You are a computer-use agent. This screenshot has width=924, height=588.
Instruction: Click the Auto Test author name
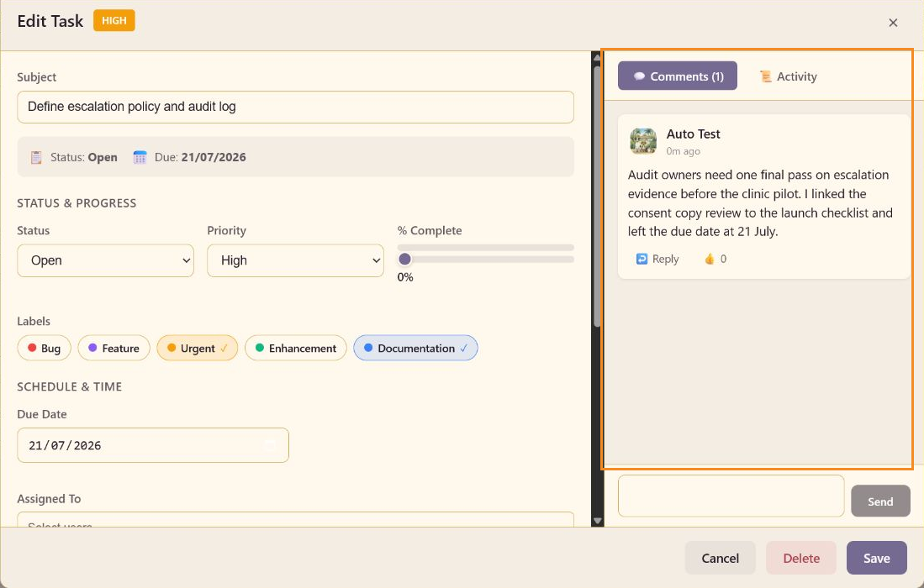(x=693, y=134)
